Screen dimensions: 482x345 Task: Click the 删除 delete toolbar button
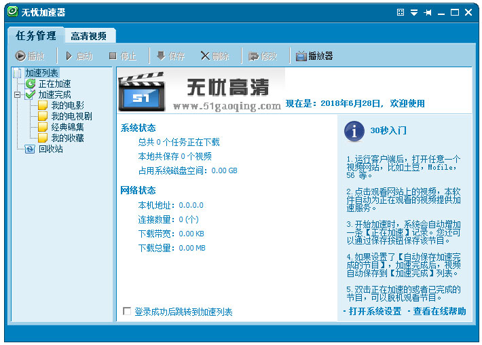tap(215, 56)
